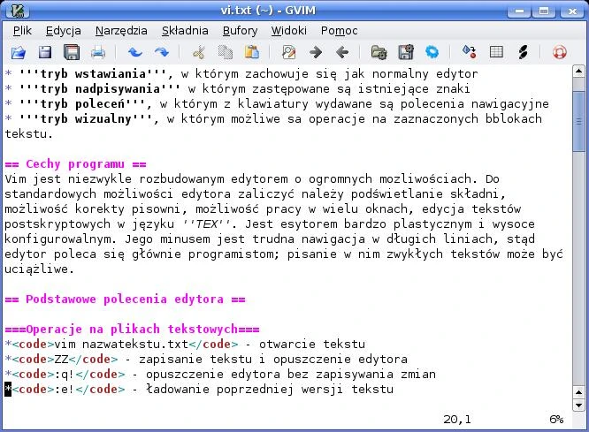Viewport: 589px width, 432px height.
Task: Click the Find Next right-arrow icon
Action: point(316,52)
